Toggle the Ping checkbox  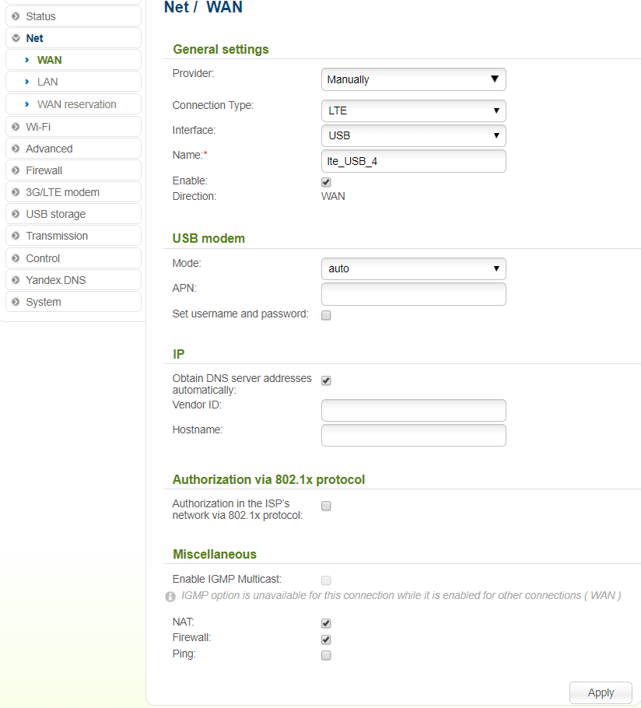pos(326,655)
